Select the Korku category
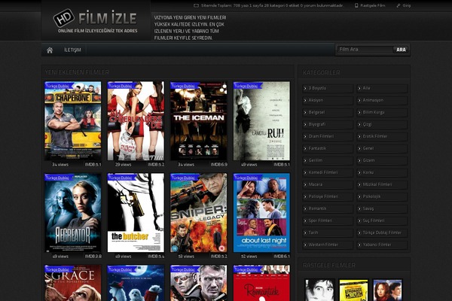The image size is (452, 301). pyautogui.click(x=382, y=172)
